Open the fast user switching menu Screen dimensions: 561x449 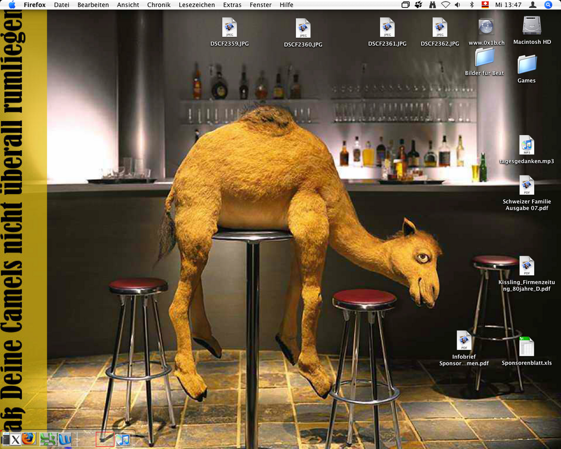coord(533,4)
